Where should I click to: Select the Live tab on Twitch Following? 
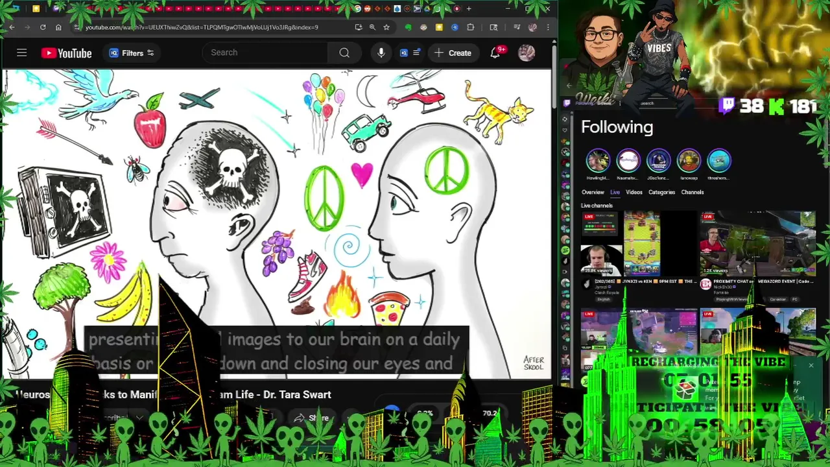(x=615, y=192)
